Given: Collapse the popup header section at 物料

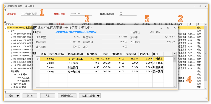Looking at the screenshot, I should coord(35,32).
